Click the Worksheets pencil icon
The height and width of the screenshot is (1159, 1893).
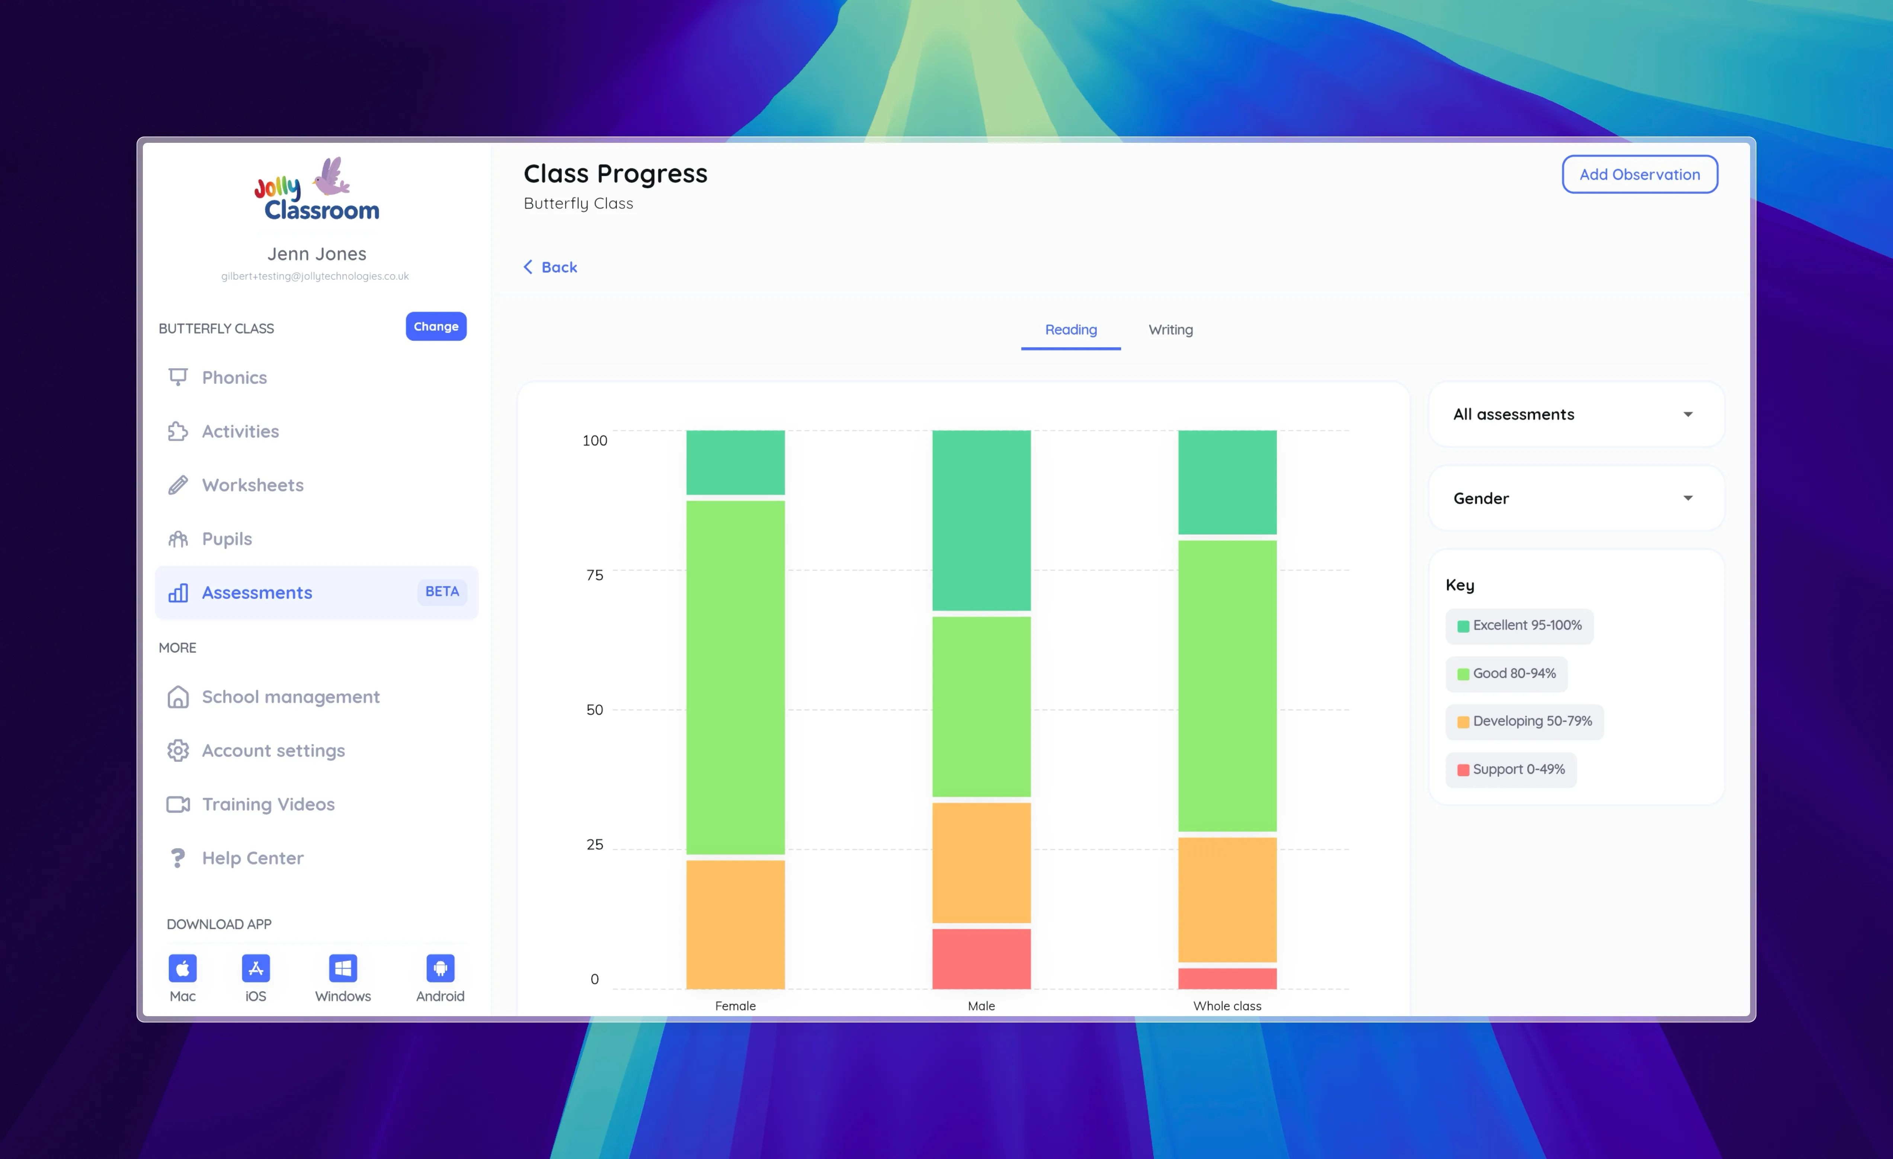[x=178, y=485]
